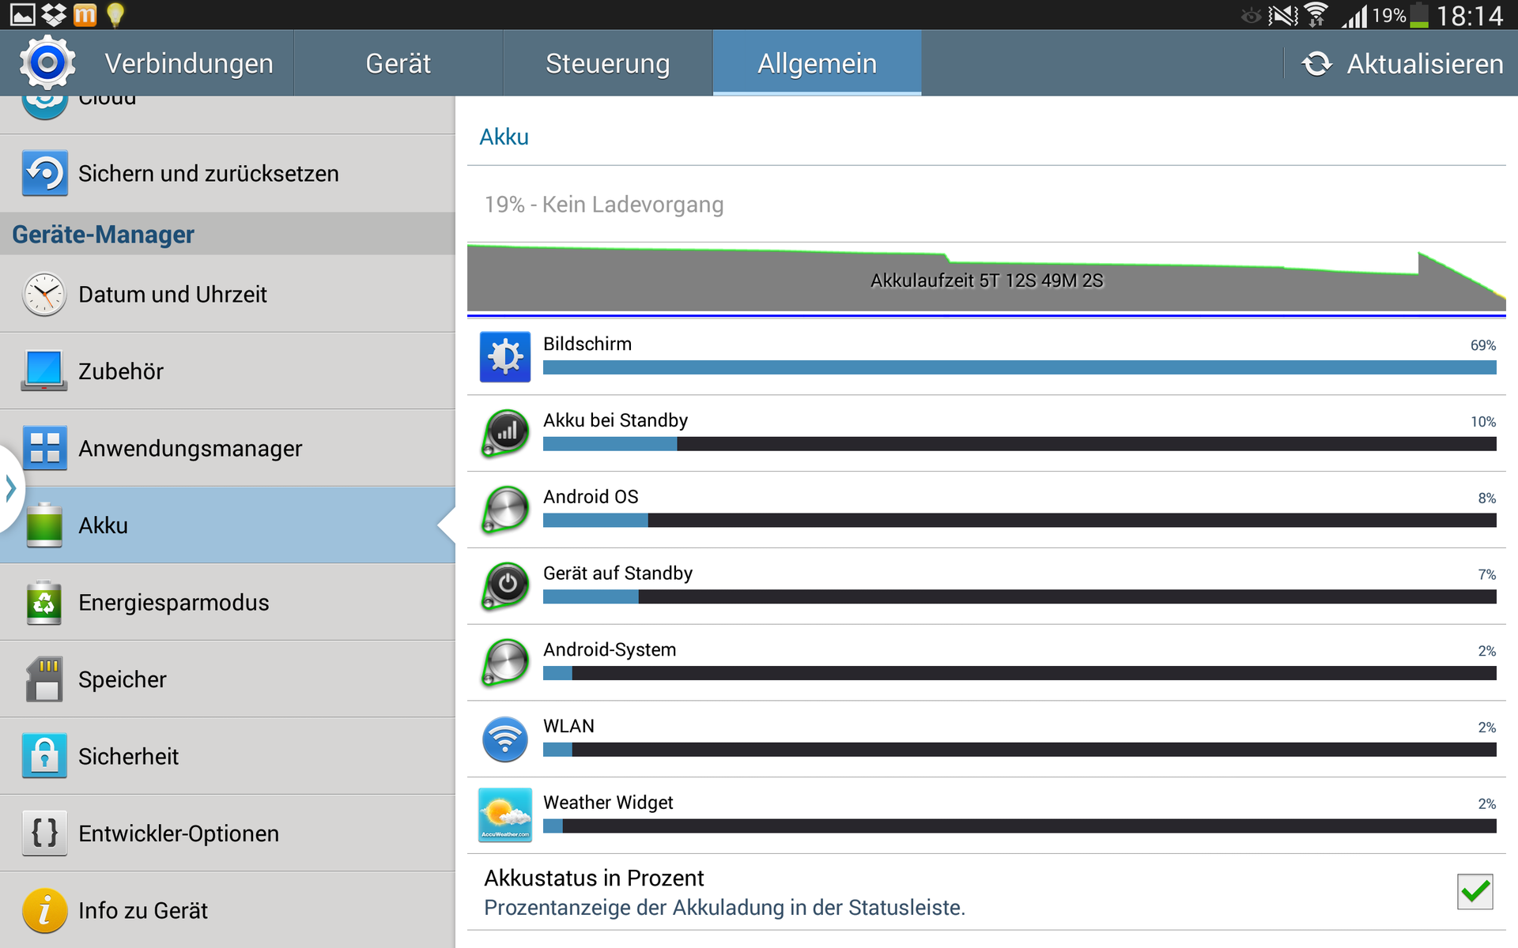
Task: Tap the Dropbox icon in status bar
Action: click(x=54, y=14)
